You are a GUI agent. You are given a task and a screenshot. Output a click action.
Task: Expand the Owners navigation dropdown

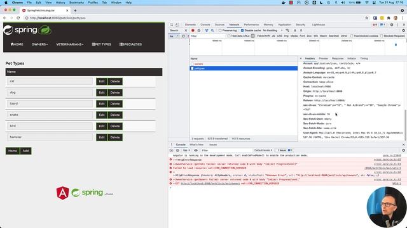coord(39,44)
